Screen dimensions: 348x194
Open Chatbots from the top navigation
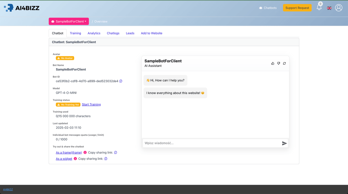pyautogui.click(x=267, y=8)
